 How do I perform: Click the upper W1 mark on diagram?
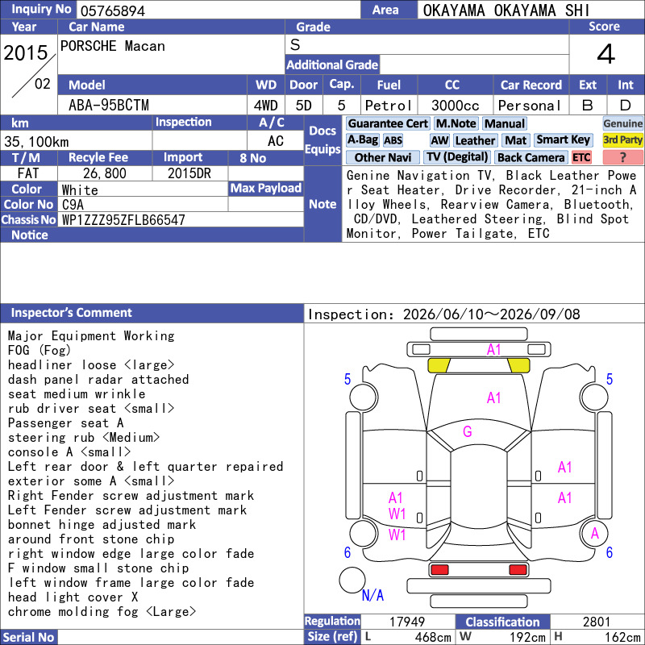tap(397, 514)
